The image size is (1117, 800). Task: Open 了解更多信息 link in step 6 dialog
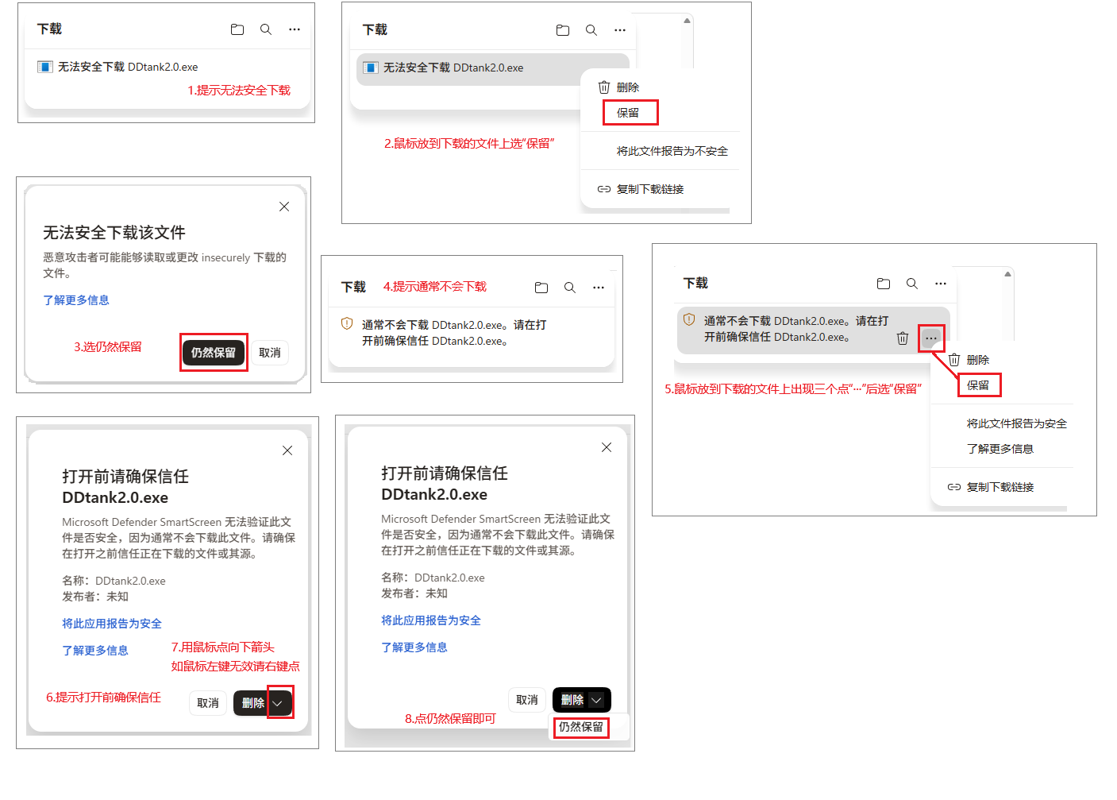[x=95, y=651]
